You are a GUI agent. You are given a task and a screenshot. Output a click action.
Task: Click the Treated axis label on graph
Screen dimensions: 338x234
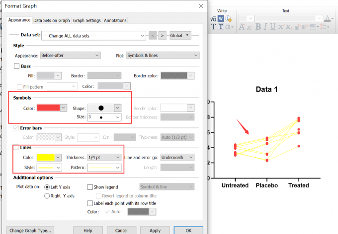(x=299, y=185)
